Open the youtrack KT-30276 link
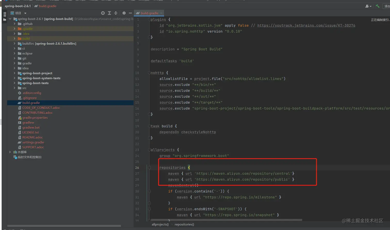Image resolution: width=390 pixels, height=230 pixels. 306,25
